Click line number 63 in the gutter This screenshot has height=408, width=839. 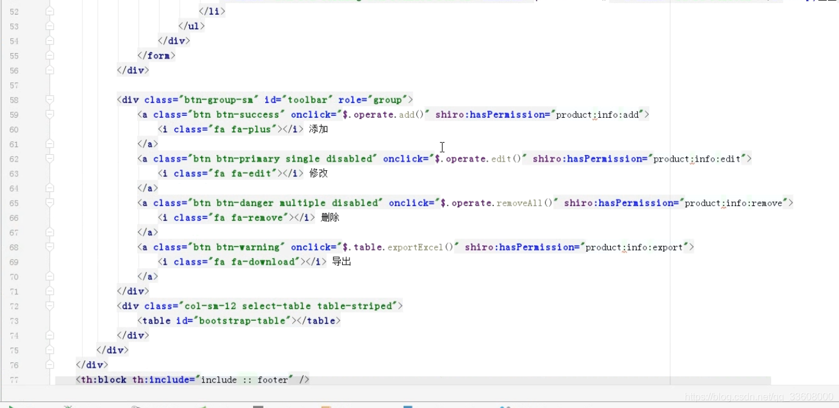(x=14, y=173)
